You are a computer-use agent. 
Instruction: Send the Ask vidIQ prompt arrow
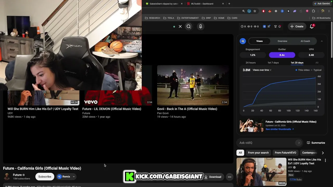pyautogui.click(x=299, y=143)
